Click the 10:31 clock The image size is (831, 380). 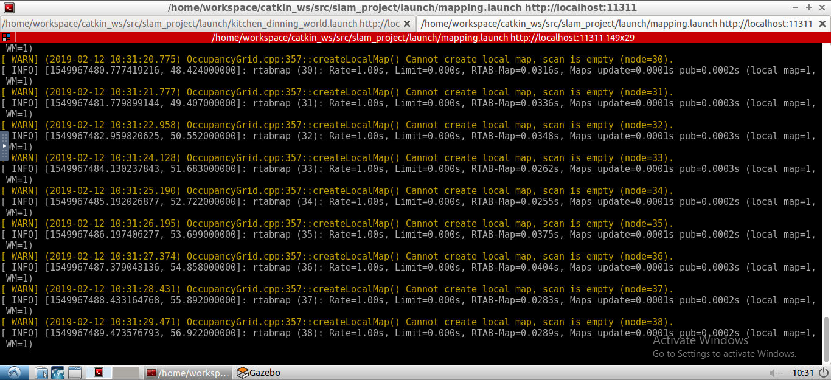tap(802, 373)
